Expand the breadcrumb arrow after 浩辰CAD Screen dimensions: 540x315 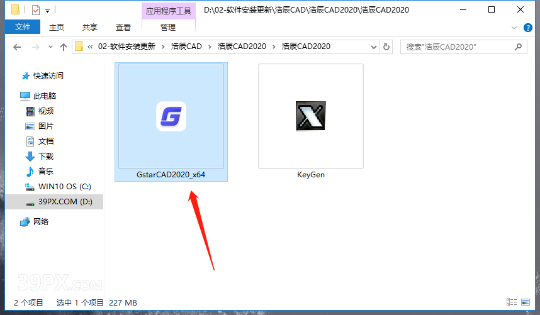point(210,47)
